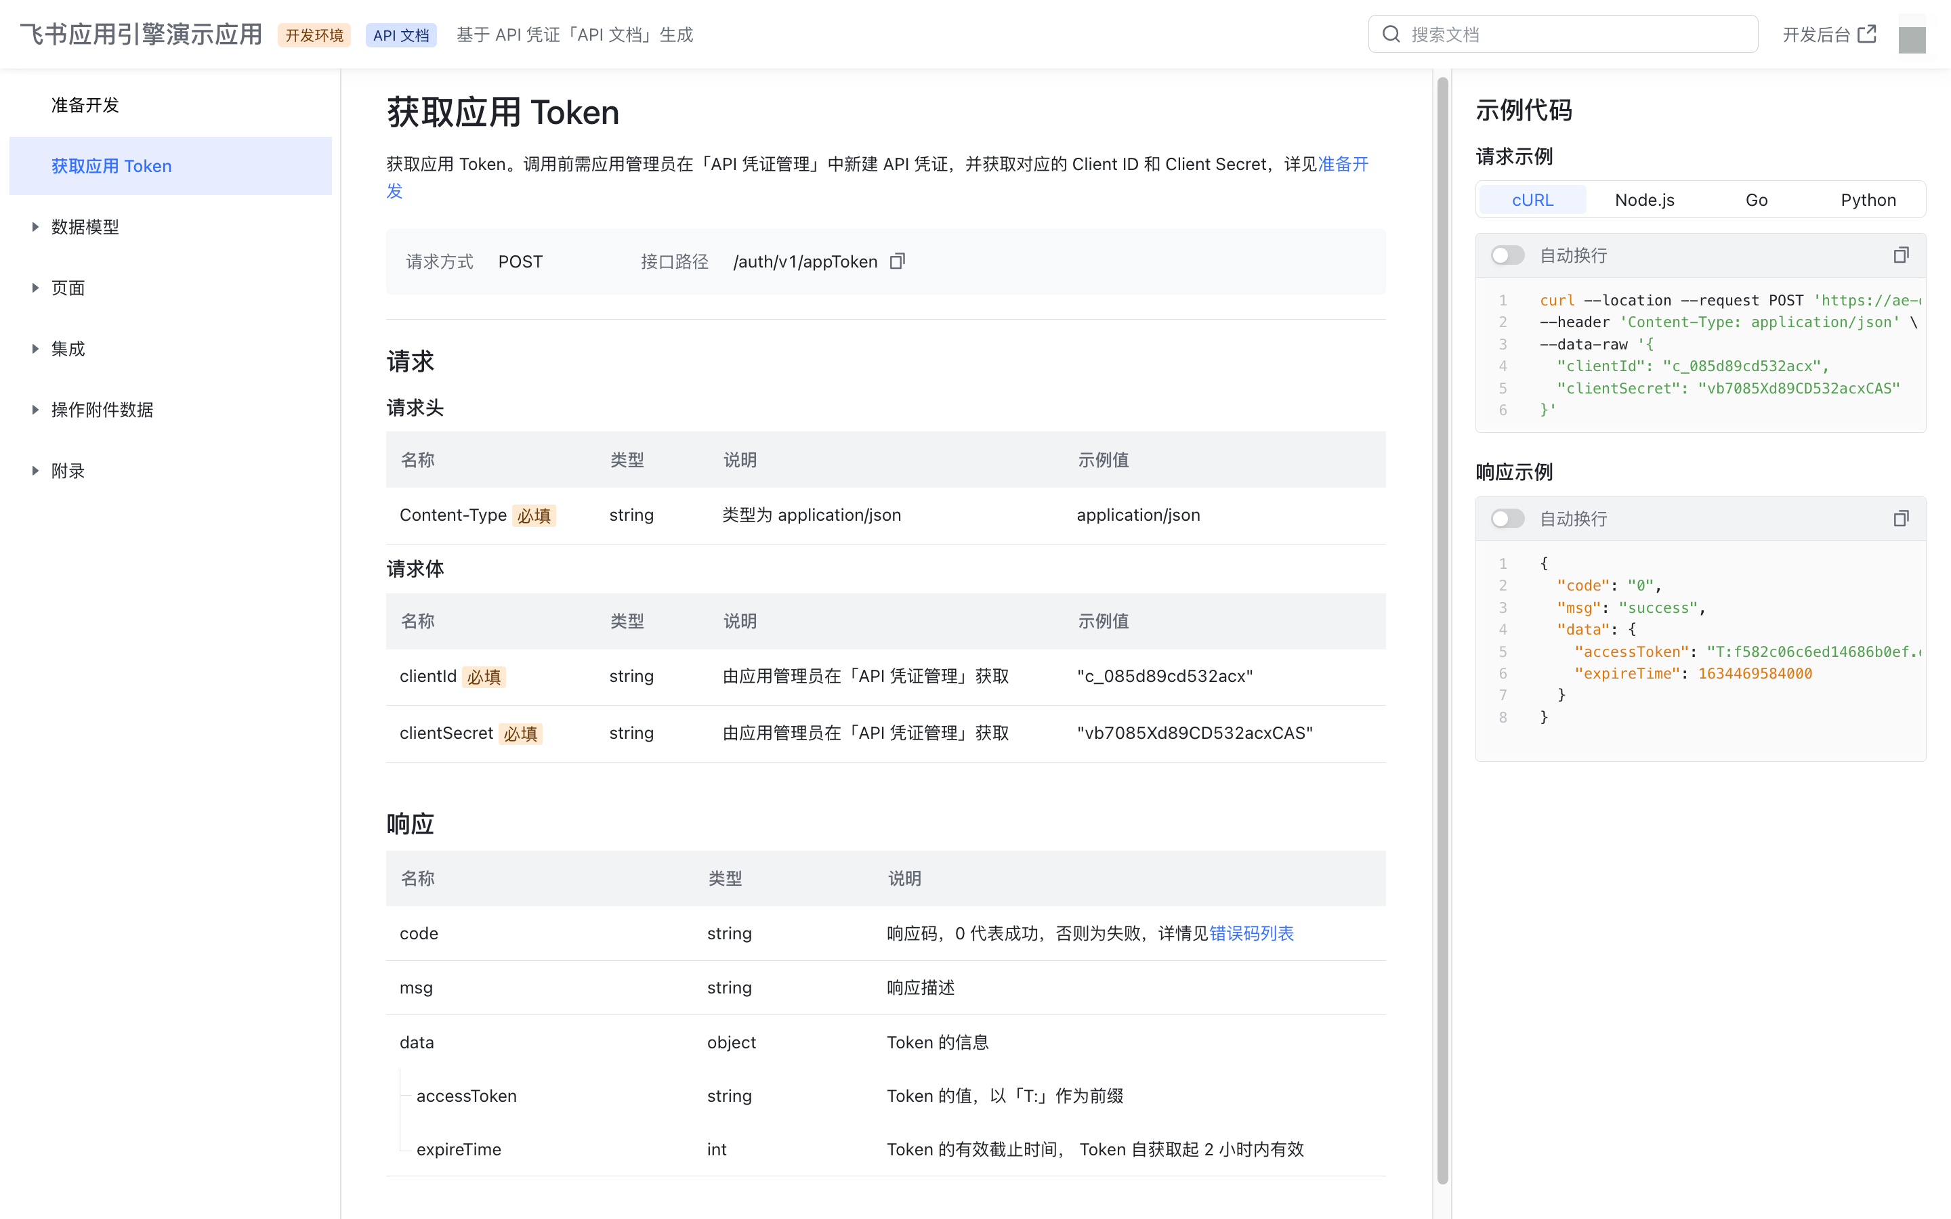Viewport: 1951px width, 1219px height.
Task: Enable 自动换行 for the request example
Action: point(1506,255)
